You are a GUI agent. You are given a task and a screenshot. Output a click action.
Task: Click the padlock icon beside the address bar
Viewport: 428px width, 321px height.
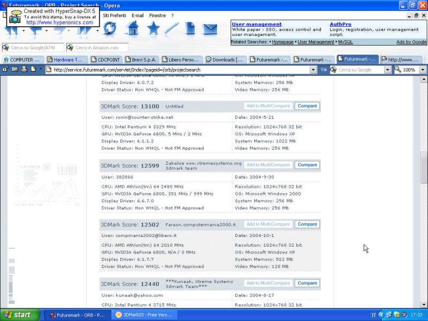pos(5,70)
